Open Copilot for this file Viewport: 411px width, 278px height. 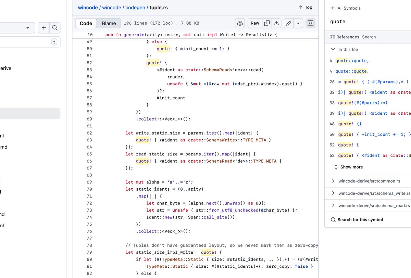pyautogui.click(x=240, y=23)
